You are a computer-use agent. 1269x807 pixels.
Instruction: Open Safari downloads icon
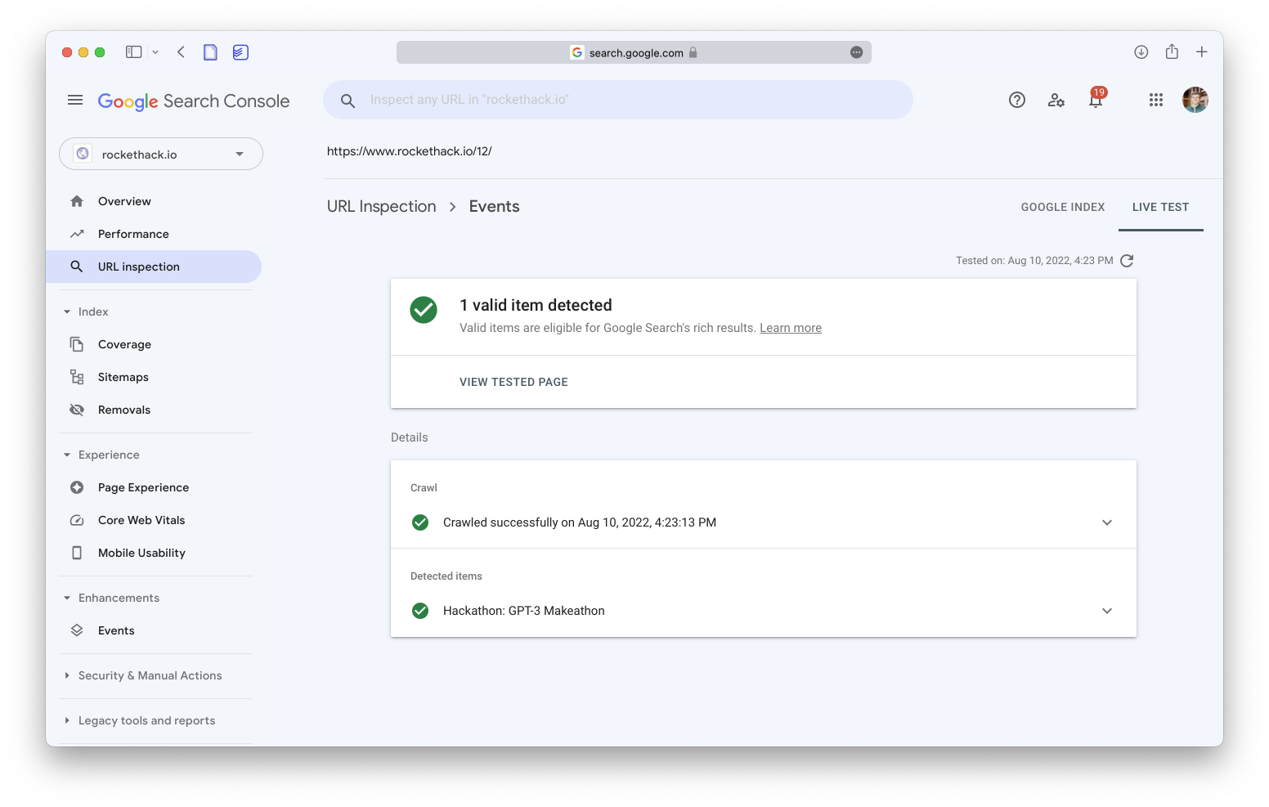(1141, 52)
